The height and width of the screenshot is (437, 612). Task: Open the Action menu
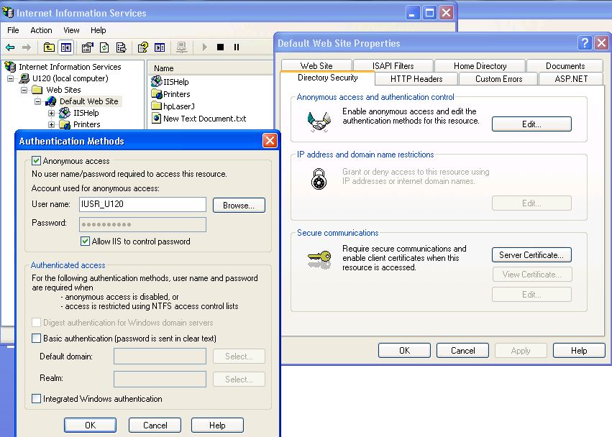tap(41, 30)
